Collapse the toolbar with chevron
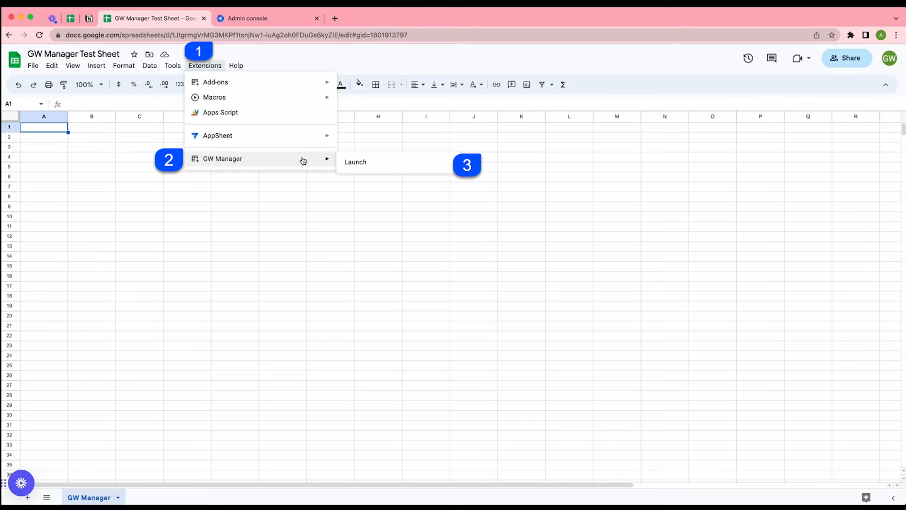 [886, 84]
